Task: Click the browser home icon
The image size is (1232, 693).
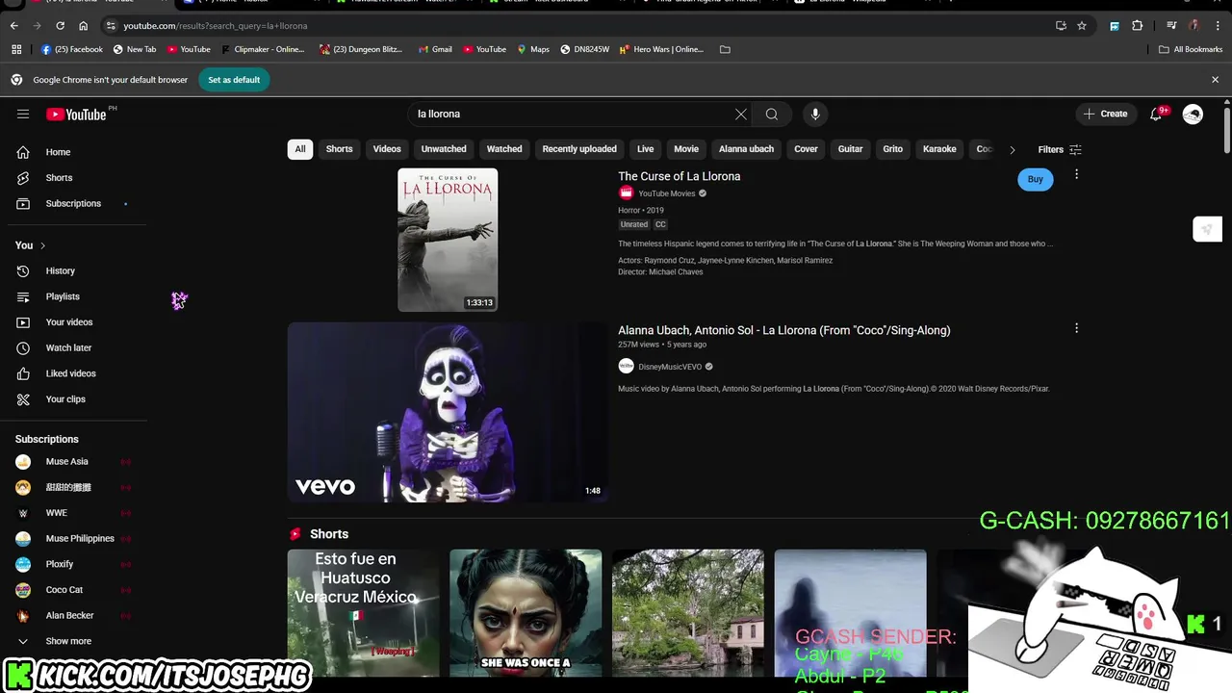Action: click(83, 26)
